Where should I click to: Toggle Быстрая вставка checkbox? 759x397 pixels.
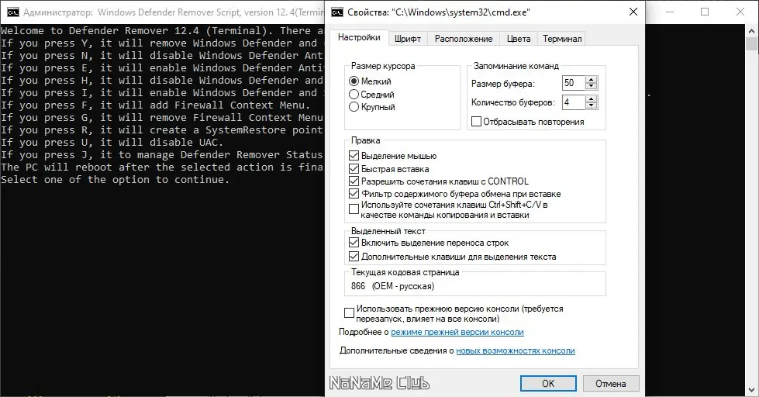click(x=354, y=169)
